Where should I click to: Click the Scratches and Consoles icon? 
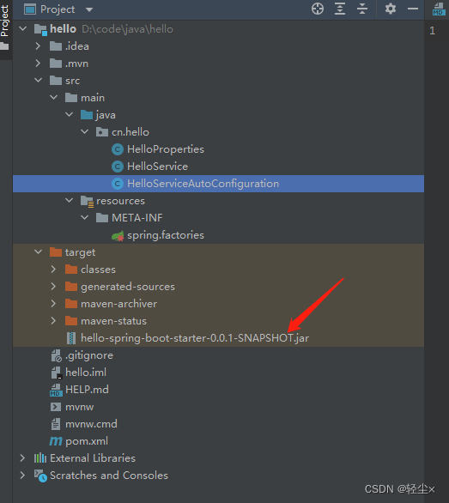pyautogui.click(x=40, y=476)
